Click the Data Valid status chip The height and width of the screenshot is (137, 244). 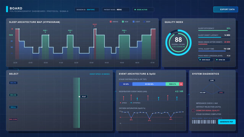click(x=205, y=60)
